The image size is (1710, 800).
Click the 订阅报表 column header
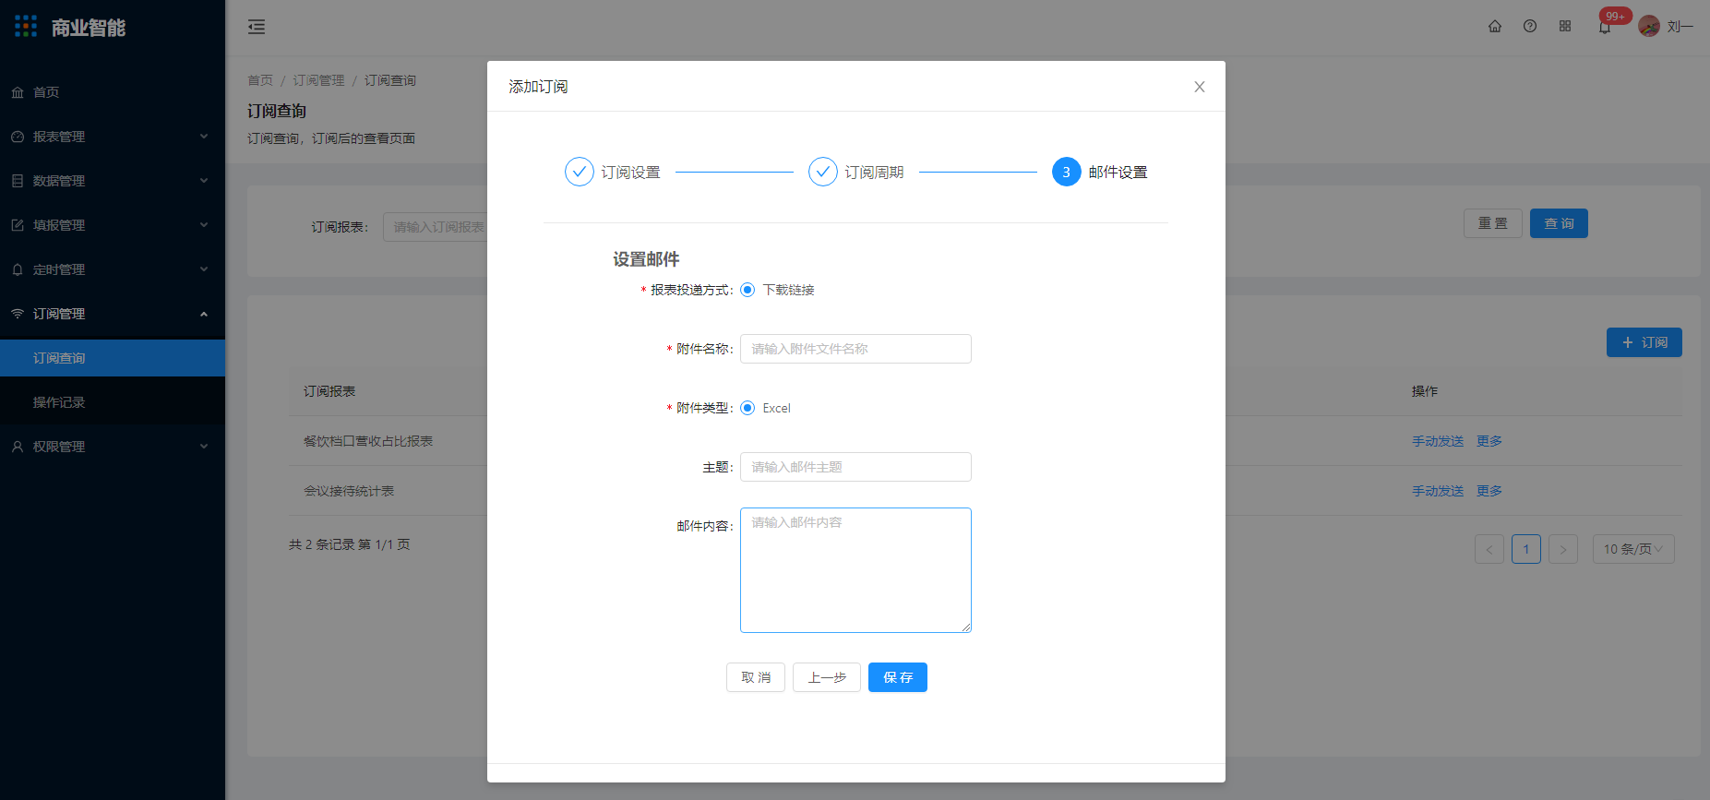[x=329, y=391]
